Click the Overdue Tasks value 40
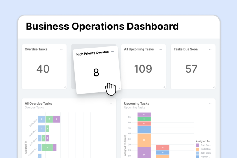This screenshot has width=237, height=158. (43, 69)
